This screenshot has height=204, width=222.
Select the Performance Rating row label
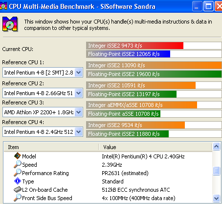pyautogui.click(x=45, y=173)
